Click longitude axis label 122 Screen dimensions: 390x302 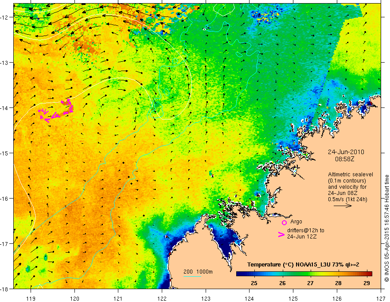(162, 298)
